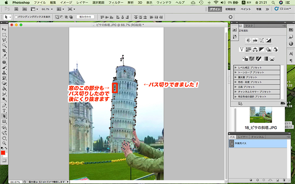Launch Bridge with the Br icon
This screenshot has height=184, width=295.
click(x=17, y=9)
